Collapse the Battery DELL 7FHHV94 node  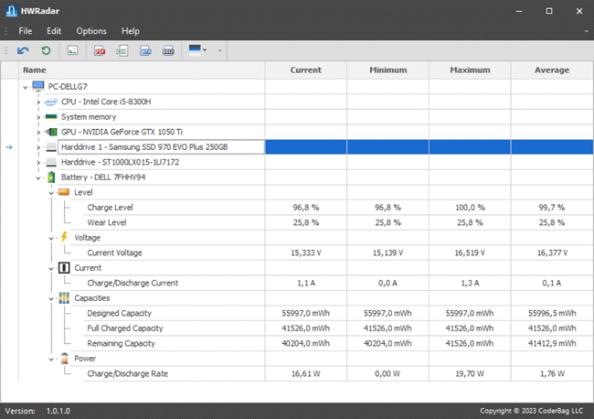tap(38, 177)
